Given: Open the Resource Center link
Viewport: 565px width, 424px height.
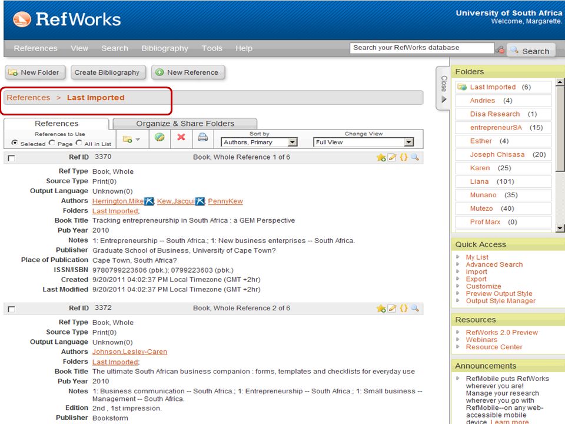Looking at the screenshot, I should click(x=494, y=347).
